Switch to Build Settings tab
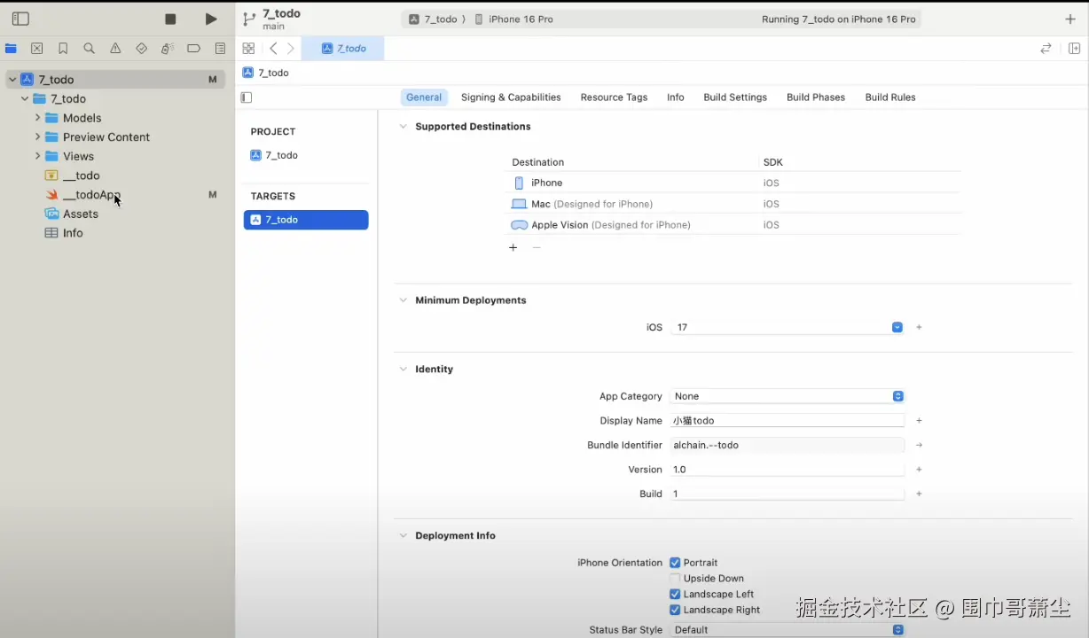The image size is (1089, 638). click(735, 97)
